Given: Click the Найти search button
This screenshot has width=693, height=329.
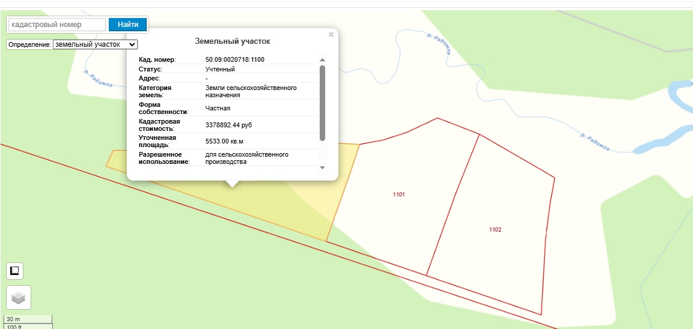Looking at the screenshot, I should click(127, 25).
